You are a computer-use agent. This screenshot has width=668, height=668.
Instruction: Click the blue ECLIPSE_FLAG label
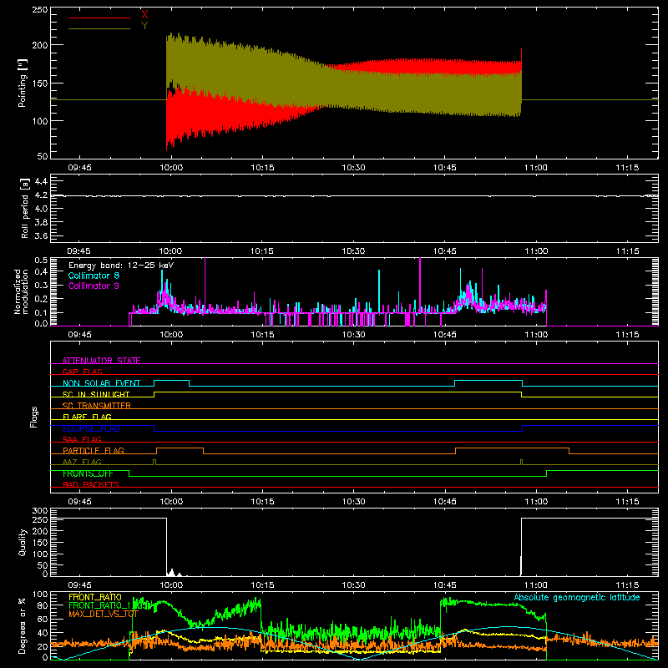(x=91, y=428)
